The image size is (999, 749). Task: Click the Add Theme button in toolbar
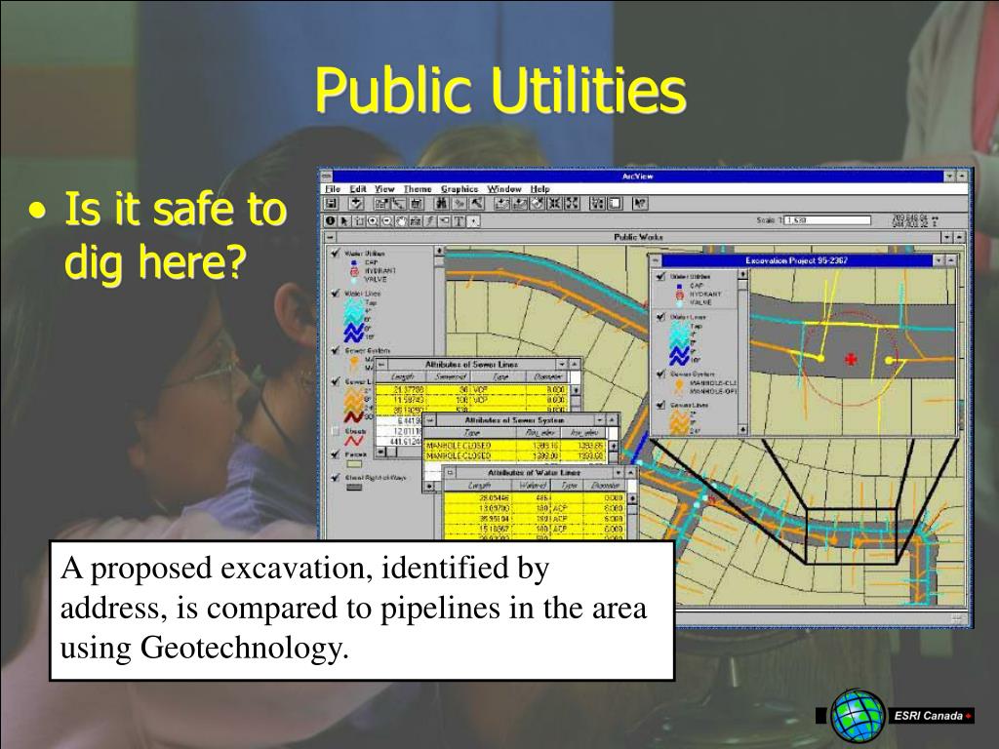(356, 203)
